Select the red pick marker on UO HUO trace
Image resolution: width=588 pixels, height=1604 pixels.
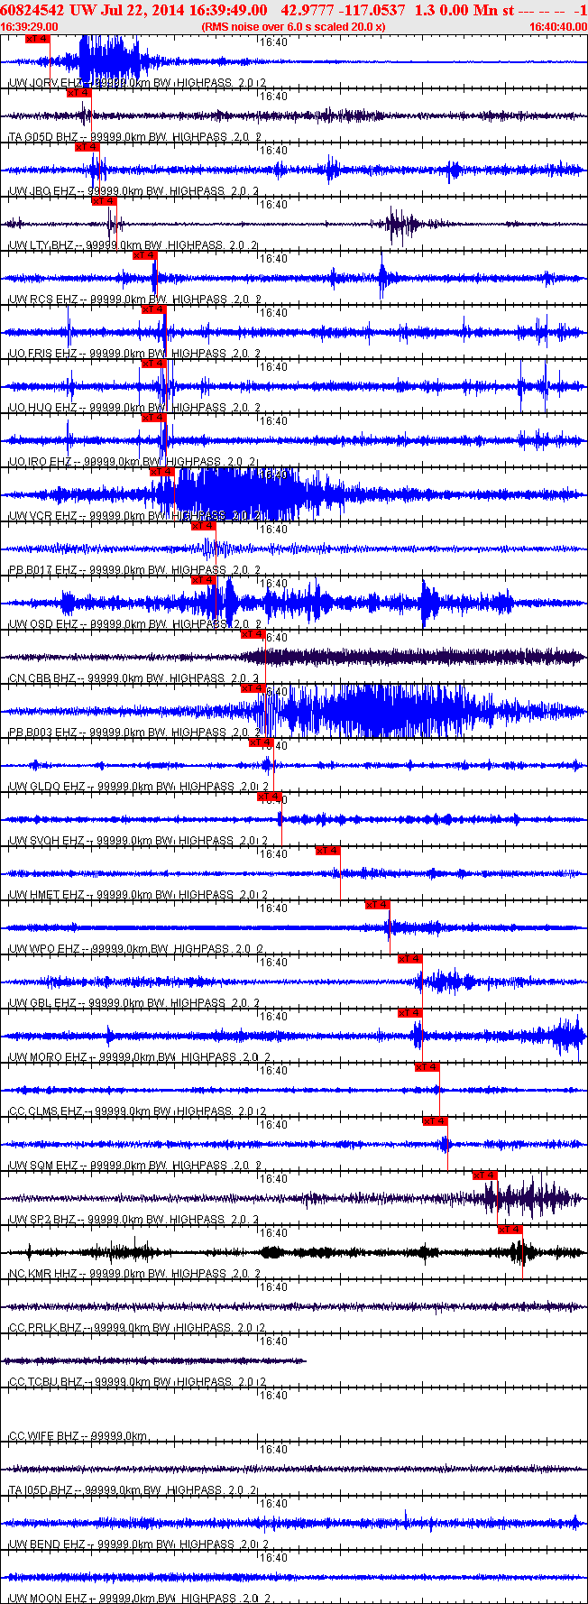153,364
